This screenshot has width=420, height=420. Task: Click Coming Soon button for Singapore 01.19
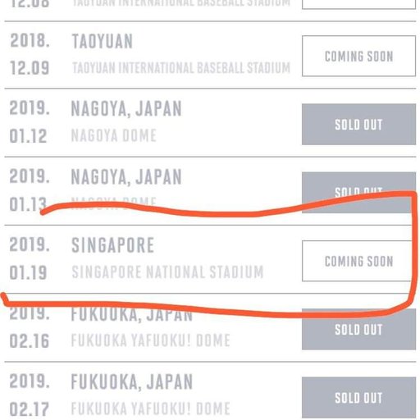357,261
